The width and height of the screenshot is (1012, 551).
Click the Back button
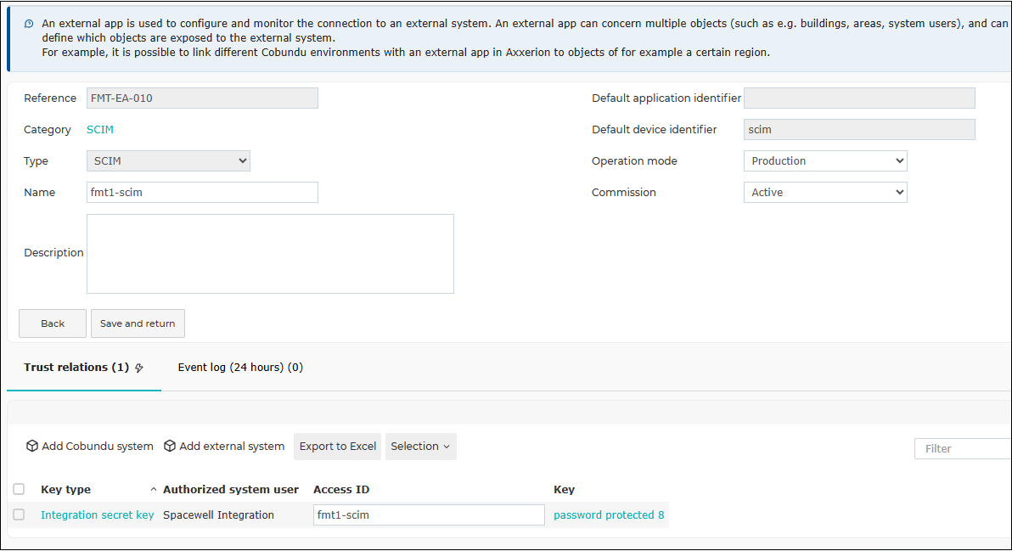click(53, 323)
